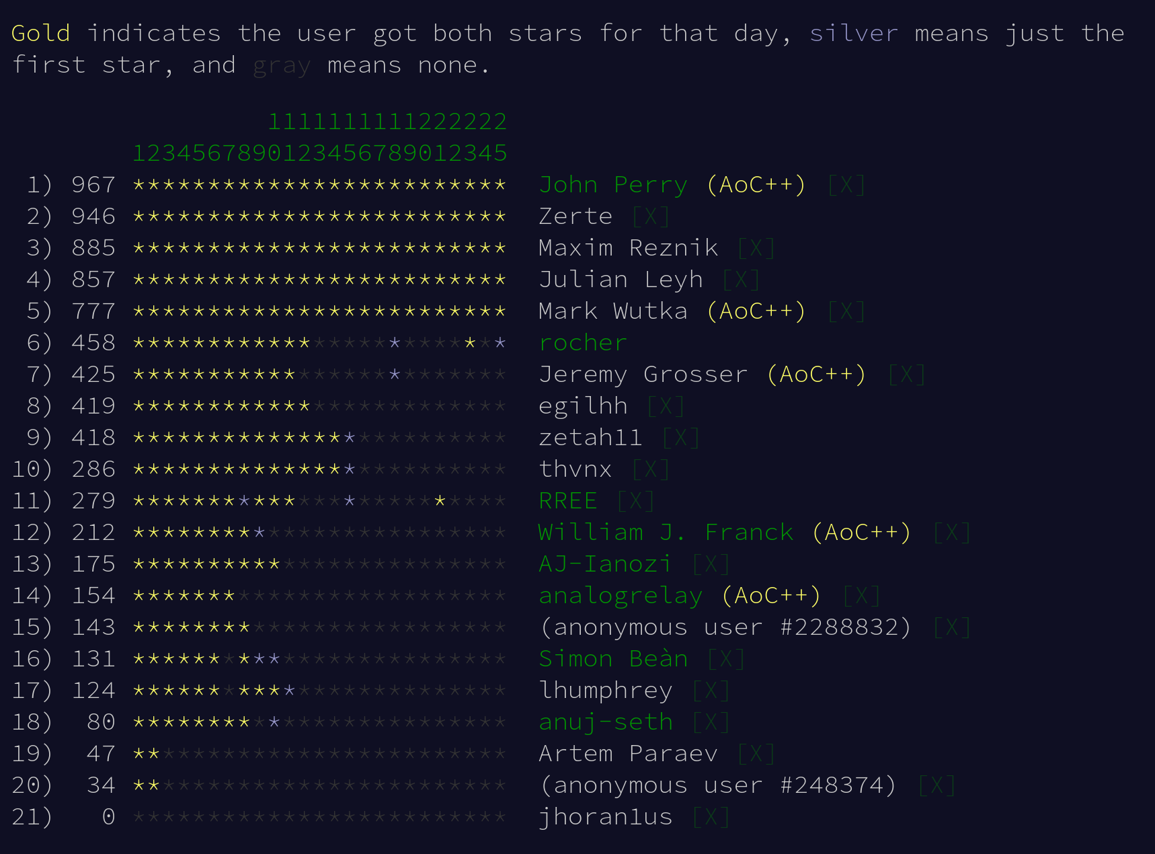
Task: Click the (AoC++) badge next to Mark Wutka
Action: pyautogui.click(x=756, y=311)
